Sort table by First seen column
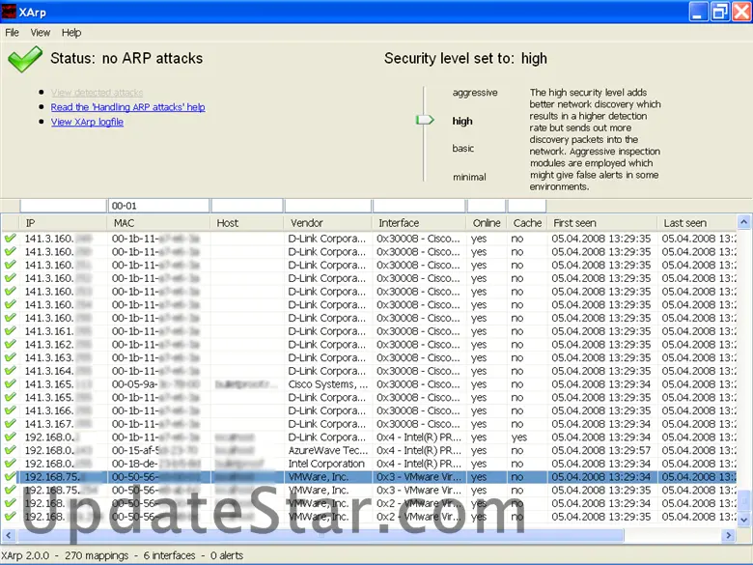 [574, 223]
